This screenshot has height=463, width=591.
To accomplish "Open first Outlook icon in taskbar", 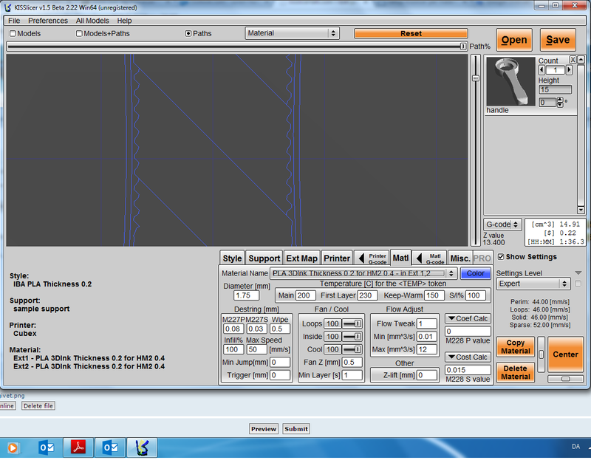I will coord(47,447).
